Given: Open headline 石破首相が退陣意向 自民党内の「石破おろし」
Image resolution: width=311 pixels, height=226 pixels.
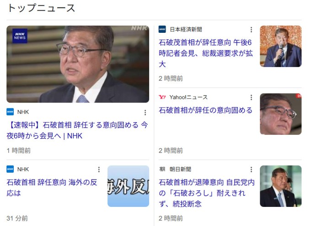Looking at the screenshot, I should [x=207, y=193].
